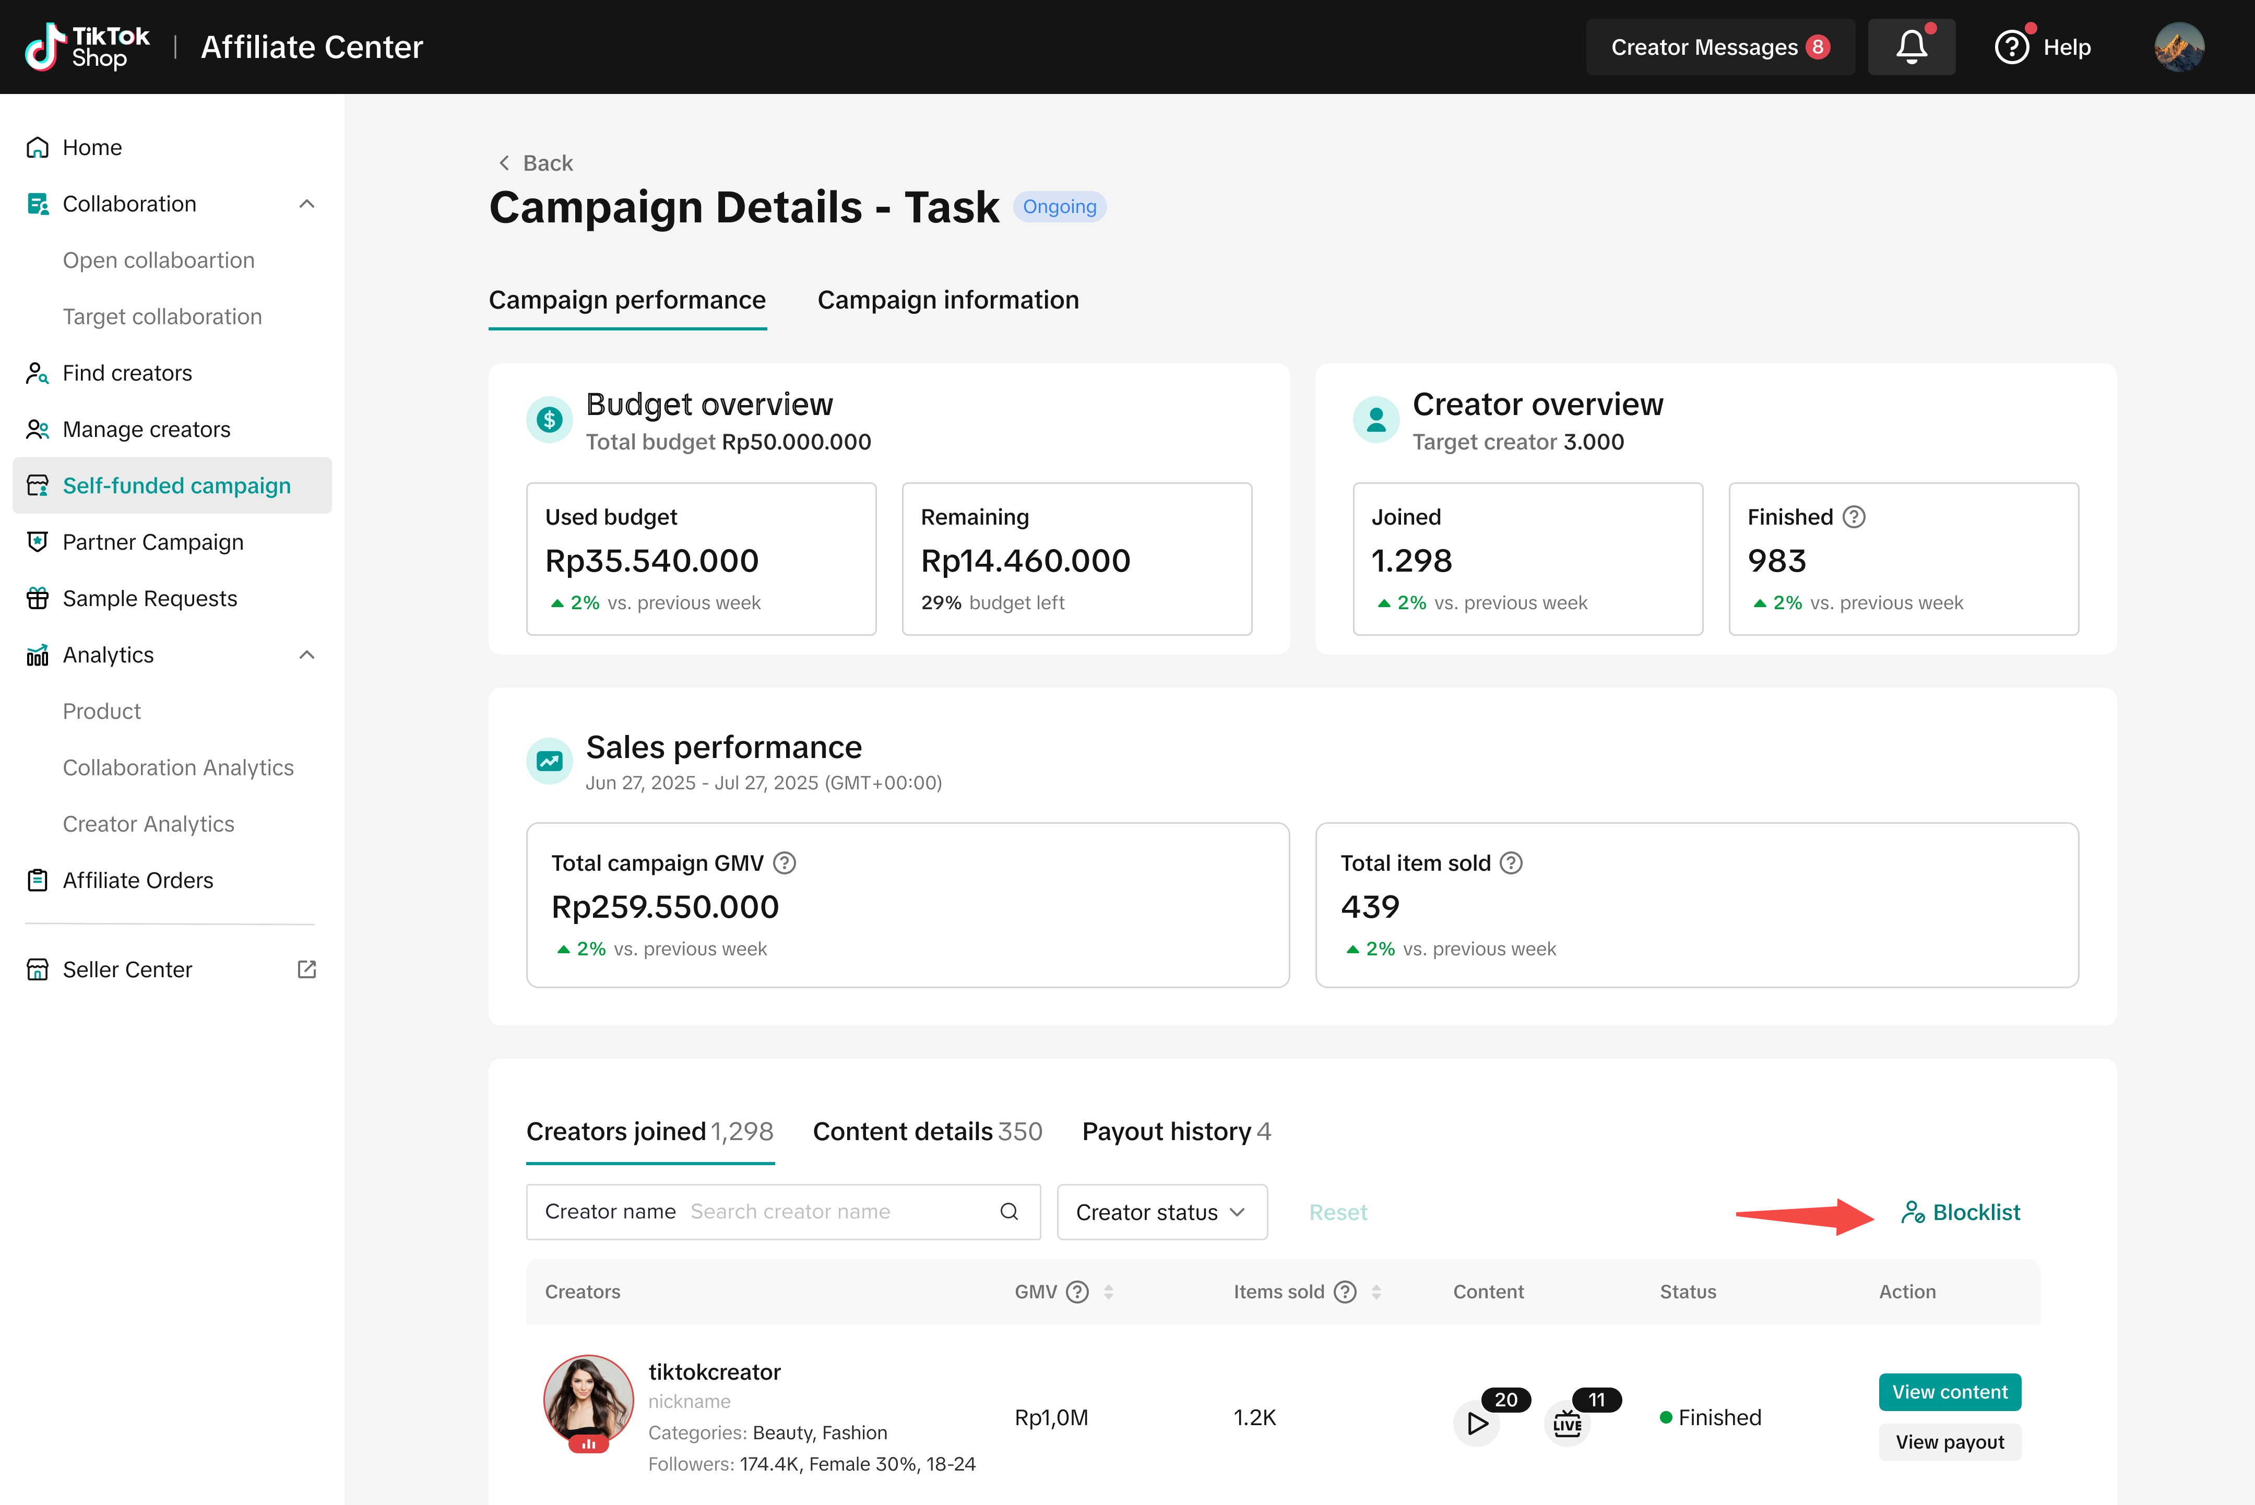Sort the creators table by Items sold

point(1376,1292)
